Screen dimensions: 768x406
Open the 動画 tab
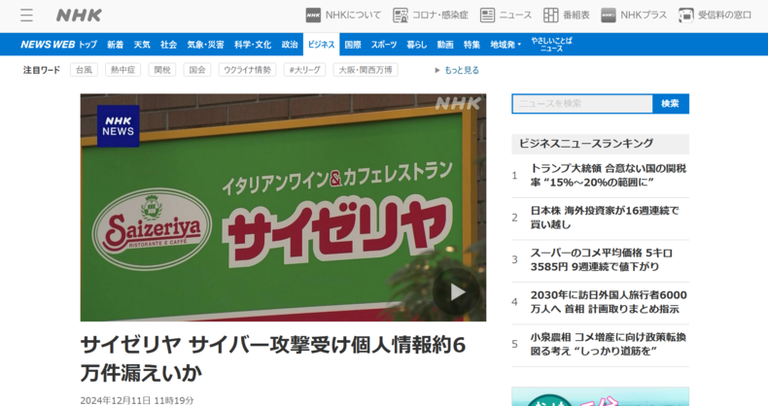click(x=445, y=45)
